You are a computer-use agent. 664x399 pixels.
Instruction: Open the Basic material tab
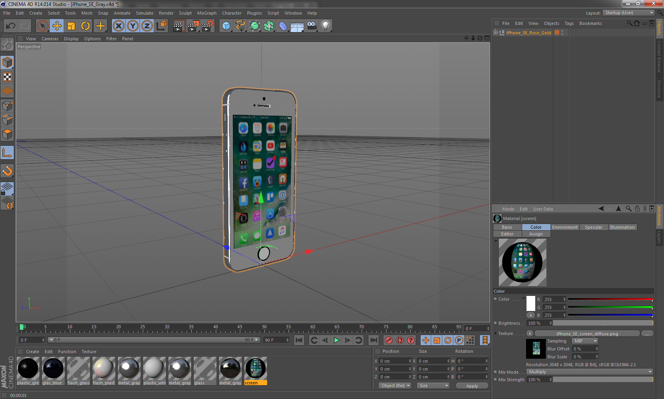click(x=507, y=227)
